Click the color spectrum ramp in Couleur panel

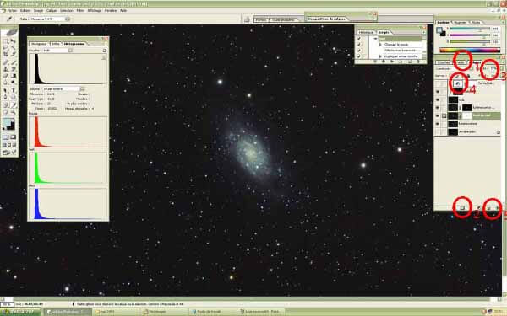(470, 50)
